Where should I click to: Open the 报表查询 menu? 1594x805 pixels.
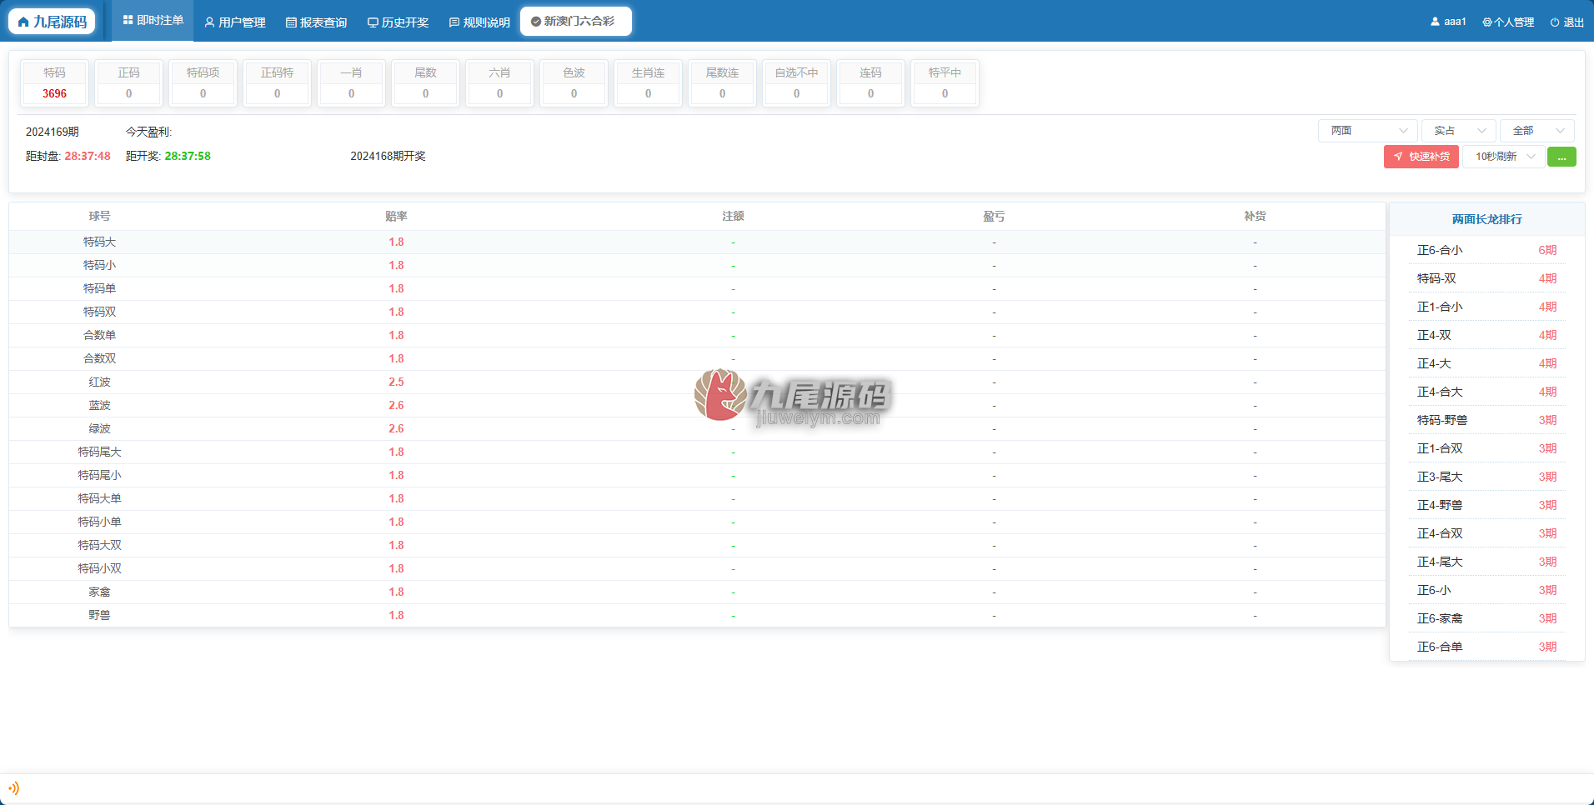click(316, 22)
